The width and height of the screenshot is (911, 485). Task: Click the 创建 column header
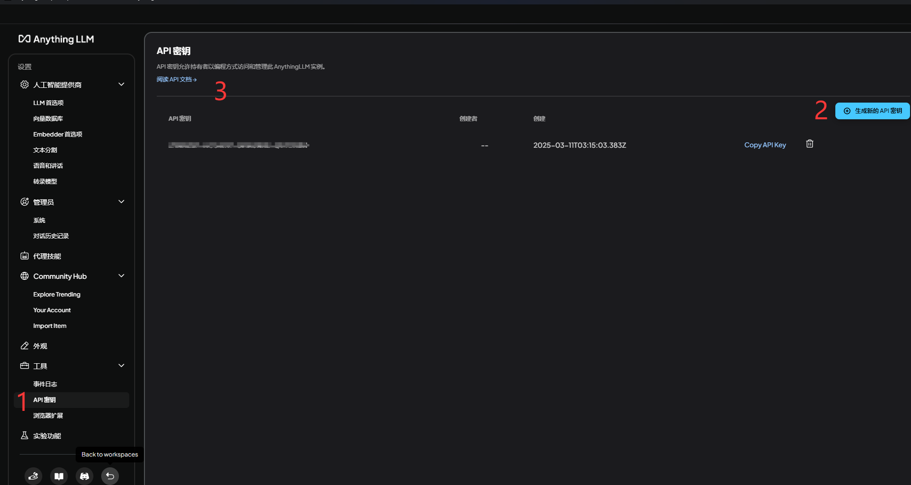coord(540,119)
